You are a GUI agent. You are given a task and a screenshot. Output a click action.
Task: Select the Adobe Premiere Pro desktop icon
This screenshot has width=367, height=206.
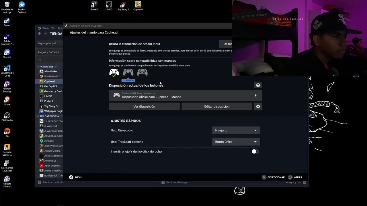[7, 39]
